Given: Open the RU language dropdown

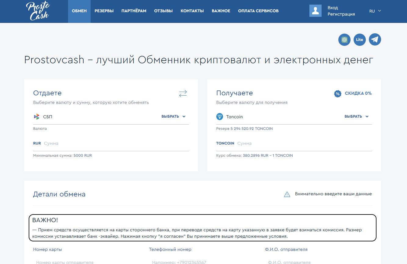Looking at the screenshot, I should (x=375, y=11).
